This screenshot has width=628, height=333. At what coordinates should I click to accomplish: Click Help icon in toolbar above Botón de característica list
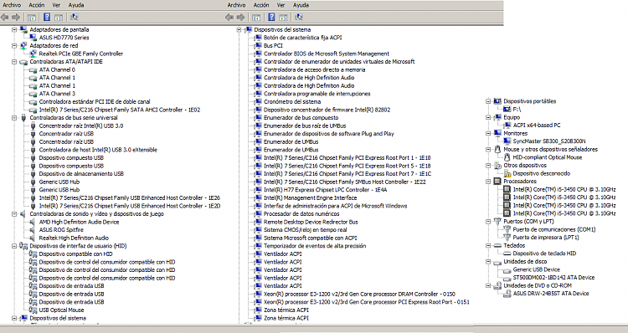271,18
